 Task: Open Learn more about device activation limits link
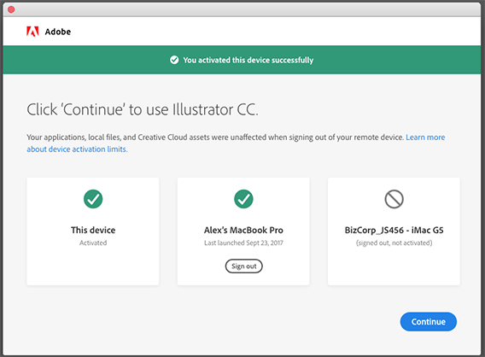coord(236,143)
